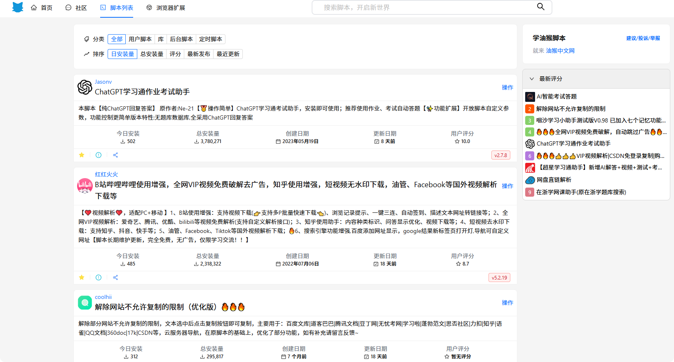Open 操作 menu for ChatGPT script

click(507, 87)
